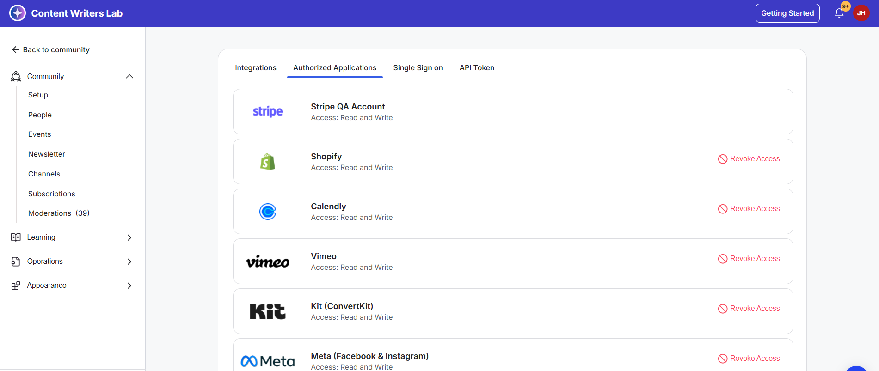Expand the Appearance section chevron
879x371 pixels.
click(x=129, y=286)
